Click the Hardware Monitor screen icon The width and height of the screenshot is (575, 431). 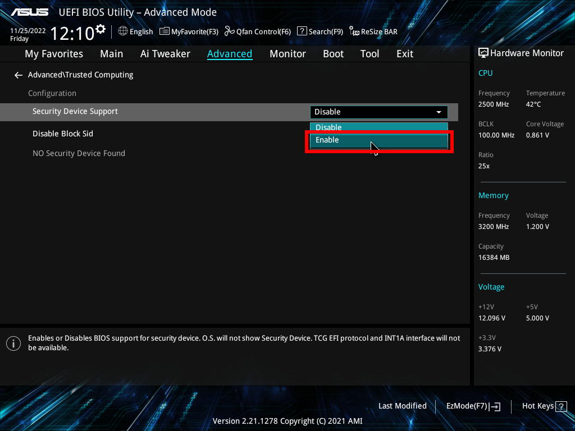pyautogui.click(x=483, y=53)
